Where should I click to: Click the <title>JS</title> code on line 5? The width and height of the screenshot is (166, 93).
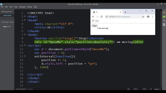click(49, 27)
